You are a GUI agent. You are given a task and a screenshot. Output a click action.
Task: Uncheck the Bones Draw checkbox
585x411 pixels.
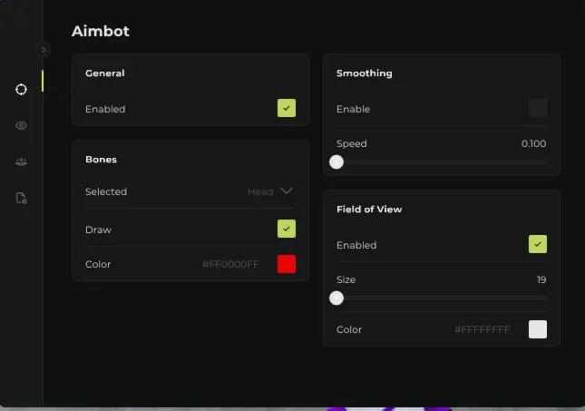(x=287, y=229)
